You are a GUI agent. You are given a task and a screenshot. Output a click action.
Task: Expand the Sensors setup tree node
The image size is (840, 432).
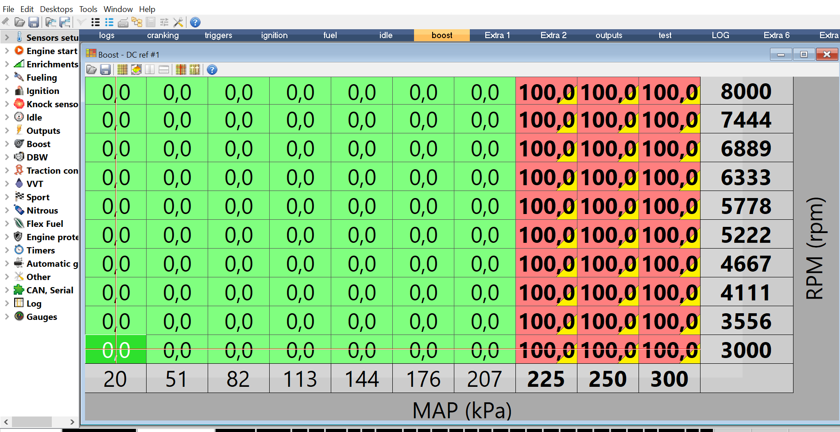click(7, 37)
